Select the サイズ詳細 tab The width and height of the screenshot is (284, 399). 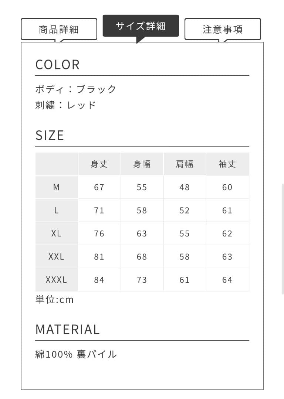pos(142,26)
